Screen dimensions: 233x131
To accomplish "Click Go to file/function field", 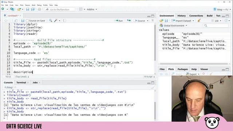I will coord(60,9).
